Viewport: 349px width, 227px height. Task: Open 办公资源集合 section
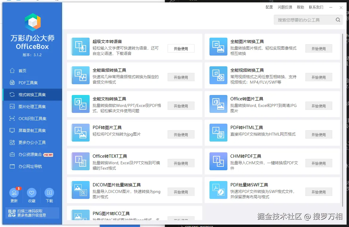32,154
